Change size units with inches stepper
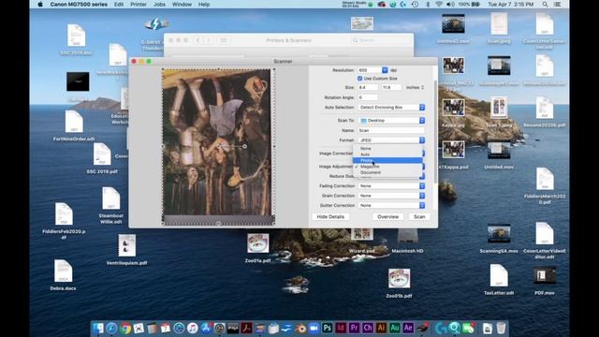 (x=422, y=87)
